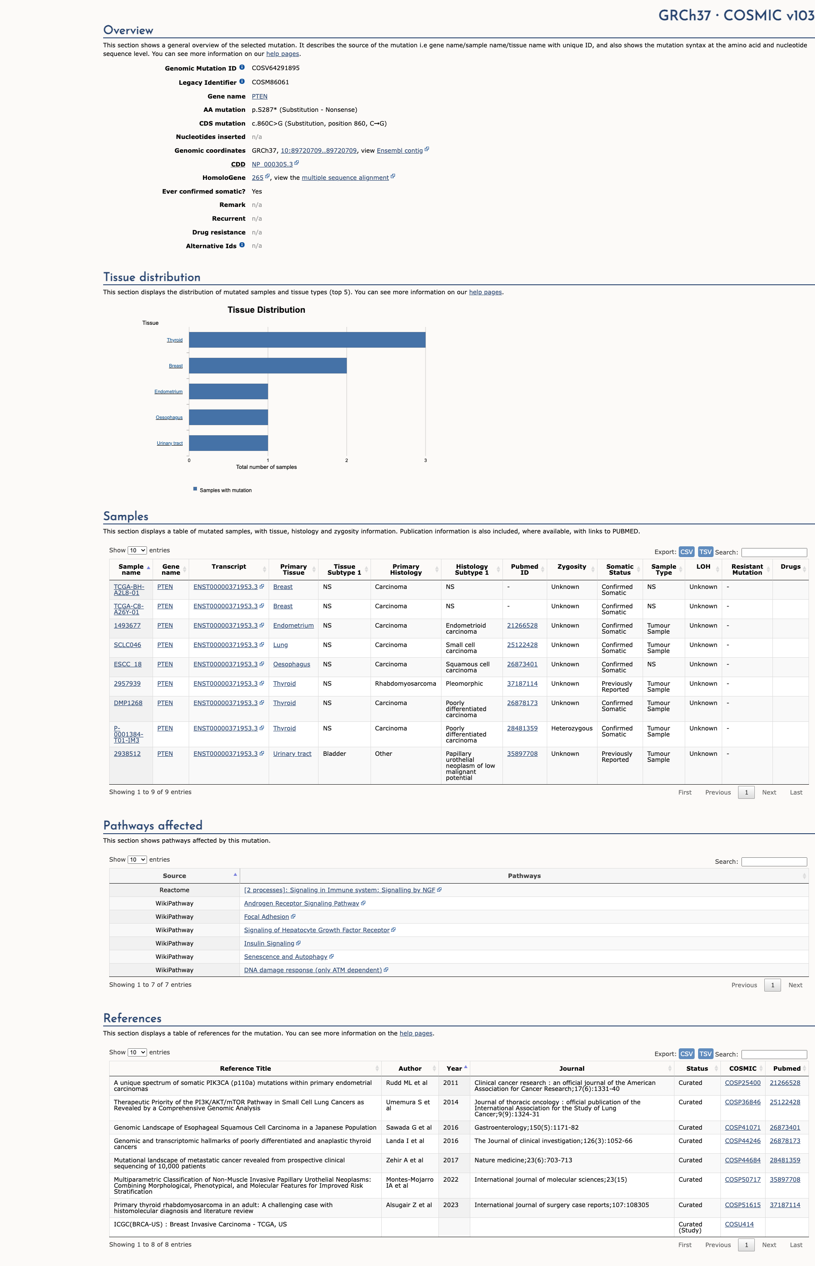Click sort arrows in Somatic Status column header
The width and height of the screenshot is (815, 1266).
pos(639,569)
